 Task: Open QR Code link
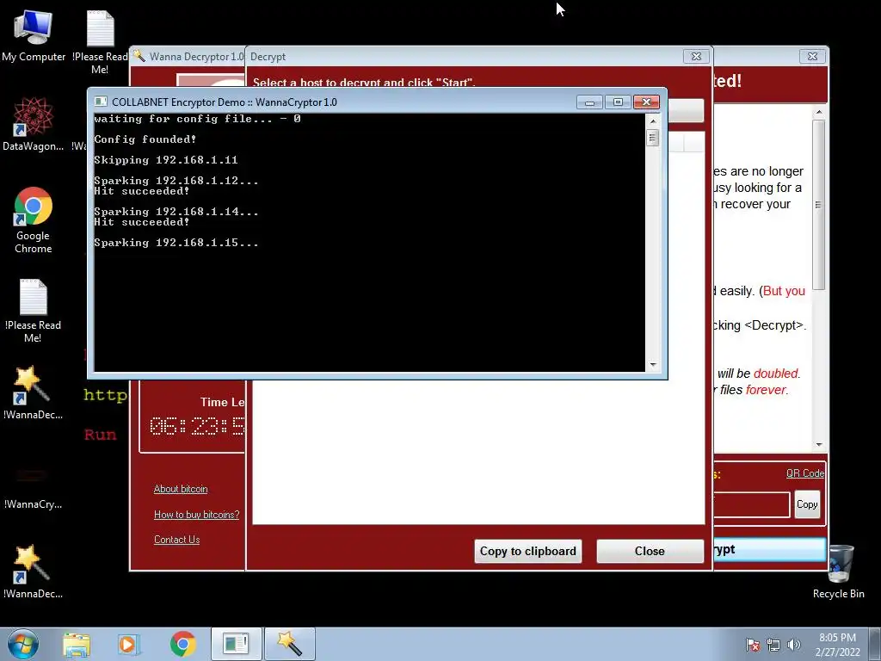pyautogui.click(x=805, y=473)
